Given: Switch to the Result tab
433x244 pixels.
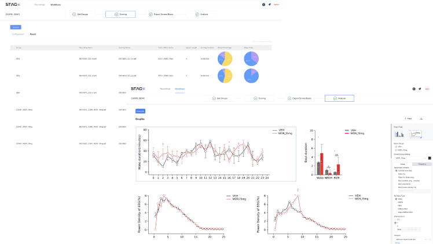Looking at the screenshot, I should 33,34.
